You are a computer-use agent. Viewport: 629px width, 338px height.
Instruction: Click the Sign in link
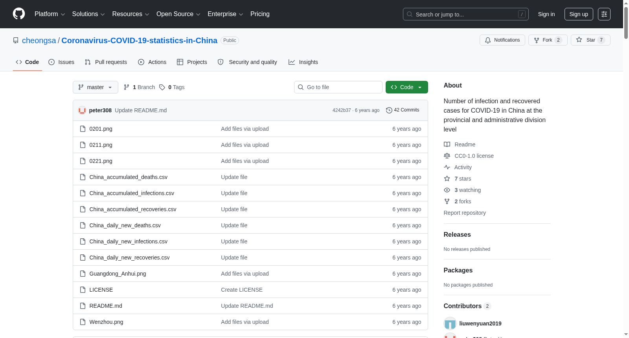546,14
